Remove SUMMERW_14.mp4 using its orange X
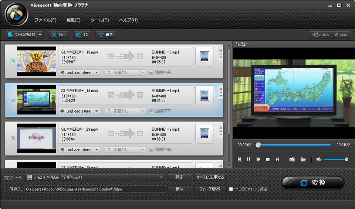 221,89
